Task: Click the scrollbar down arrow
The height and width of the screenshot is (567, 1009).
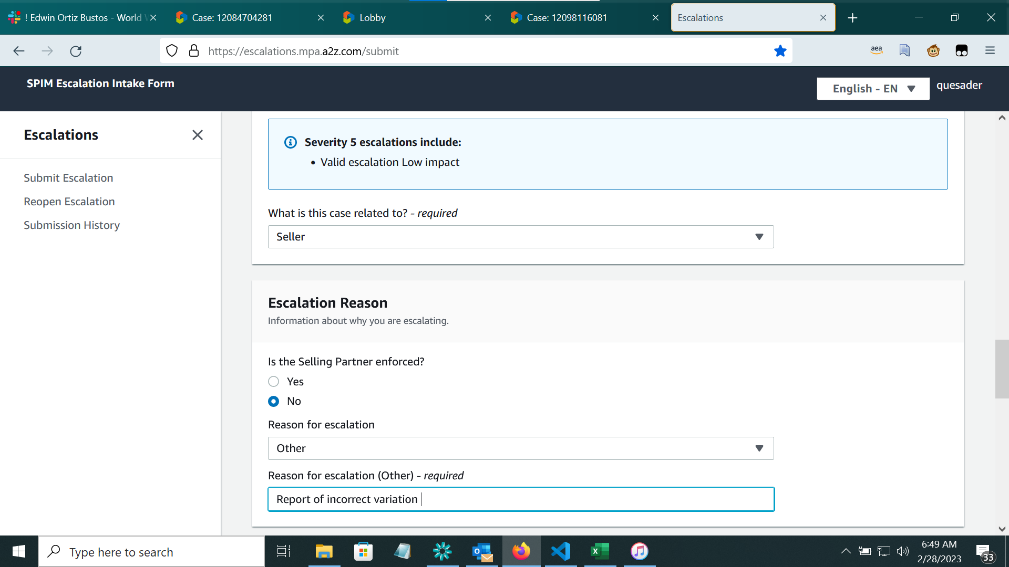Action: pos(1002,529)
